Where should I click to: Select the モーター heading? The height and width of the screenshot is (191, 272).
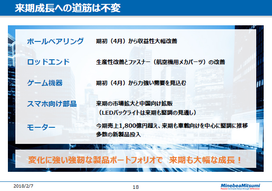(x=41, y=127)
